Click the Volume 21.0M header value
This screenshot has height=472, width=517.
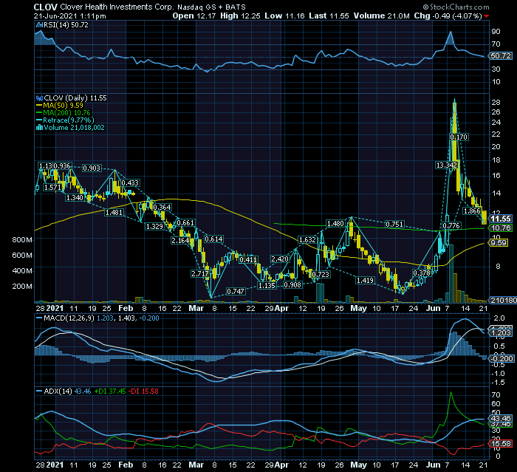382,16
